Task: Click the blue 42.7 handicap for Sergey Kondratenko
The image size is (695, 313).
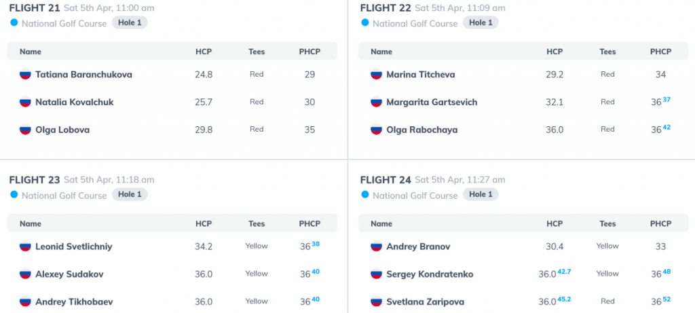Action: click(x=564, y=272)
